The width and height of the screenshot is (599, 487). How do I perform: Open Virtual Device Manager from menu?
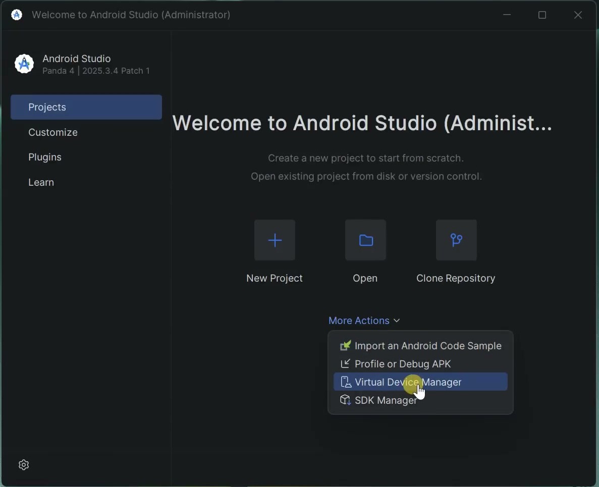[420, 382]
